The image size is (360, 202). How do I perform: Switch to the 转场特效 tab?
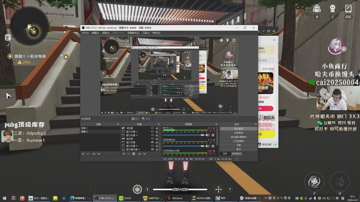pyautogui.click(x=237, y=154)
